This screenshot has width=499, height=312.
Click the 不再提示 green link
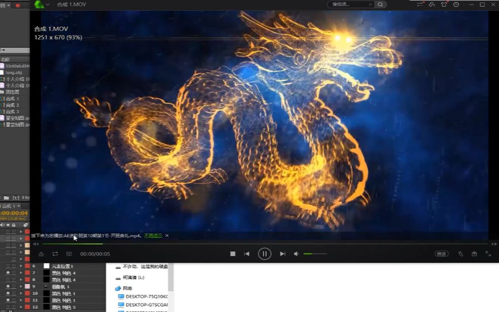[x=153, y=236]
